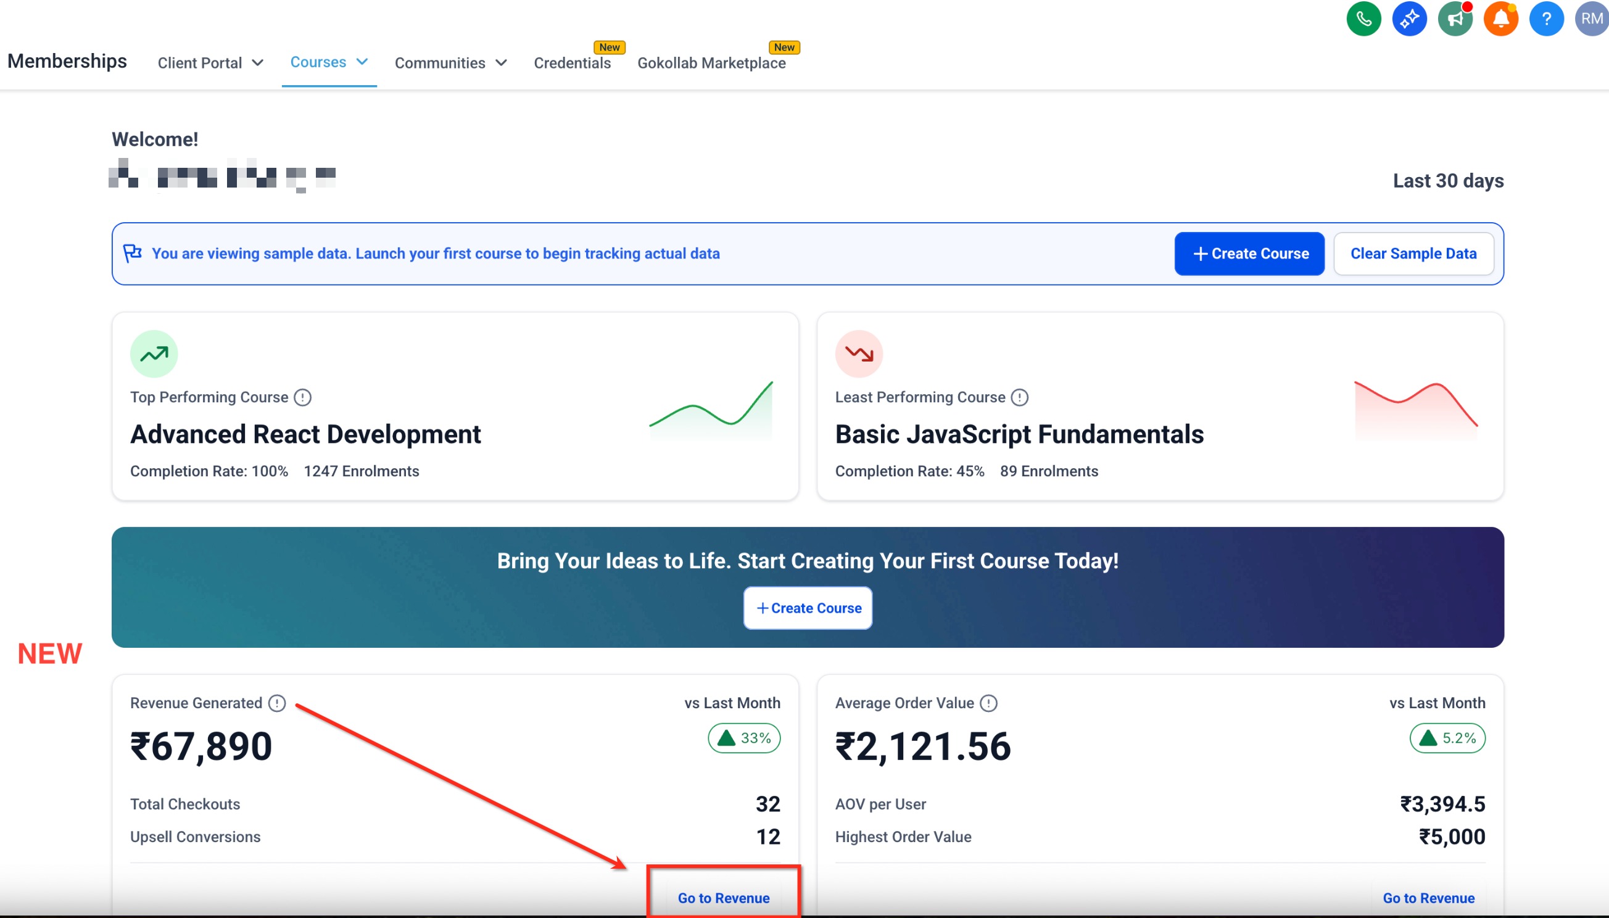Open the AI sparkle assistant icon

[x=1409, y=19]
